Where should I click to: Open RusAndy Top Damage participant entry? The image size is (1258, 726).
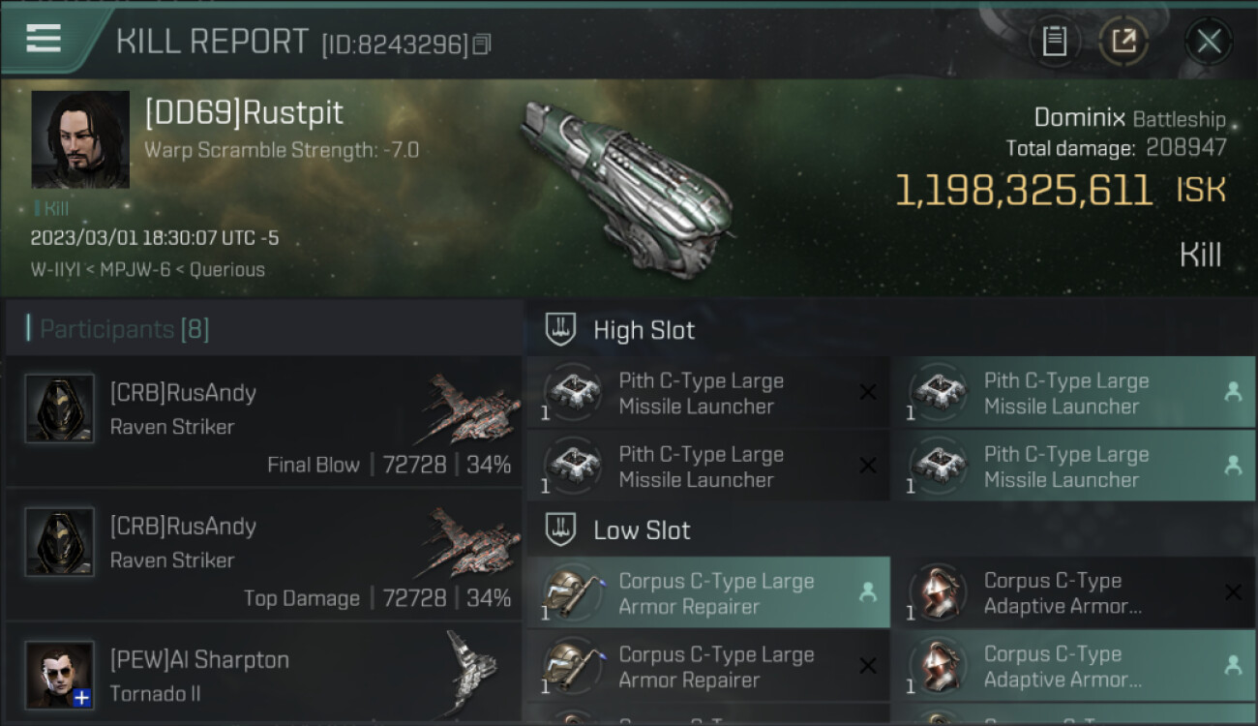point(263,555)
